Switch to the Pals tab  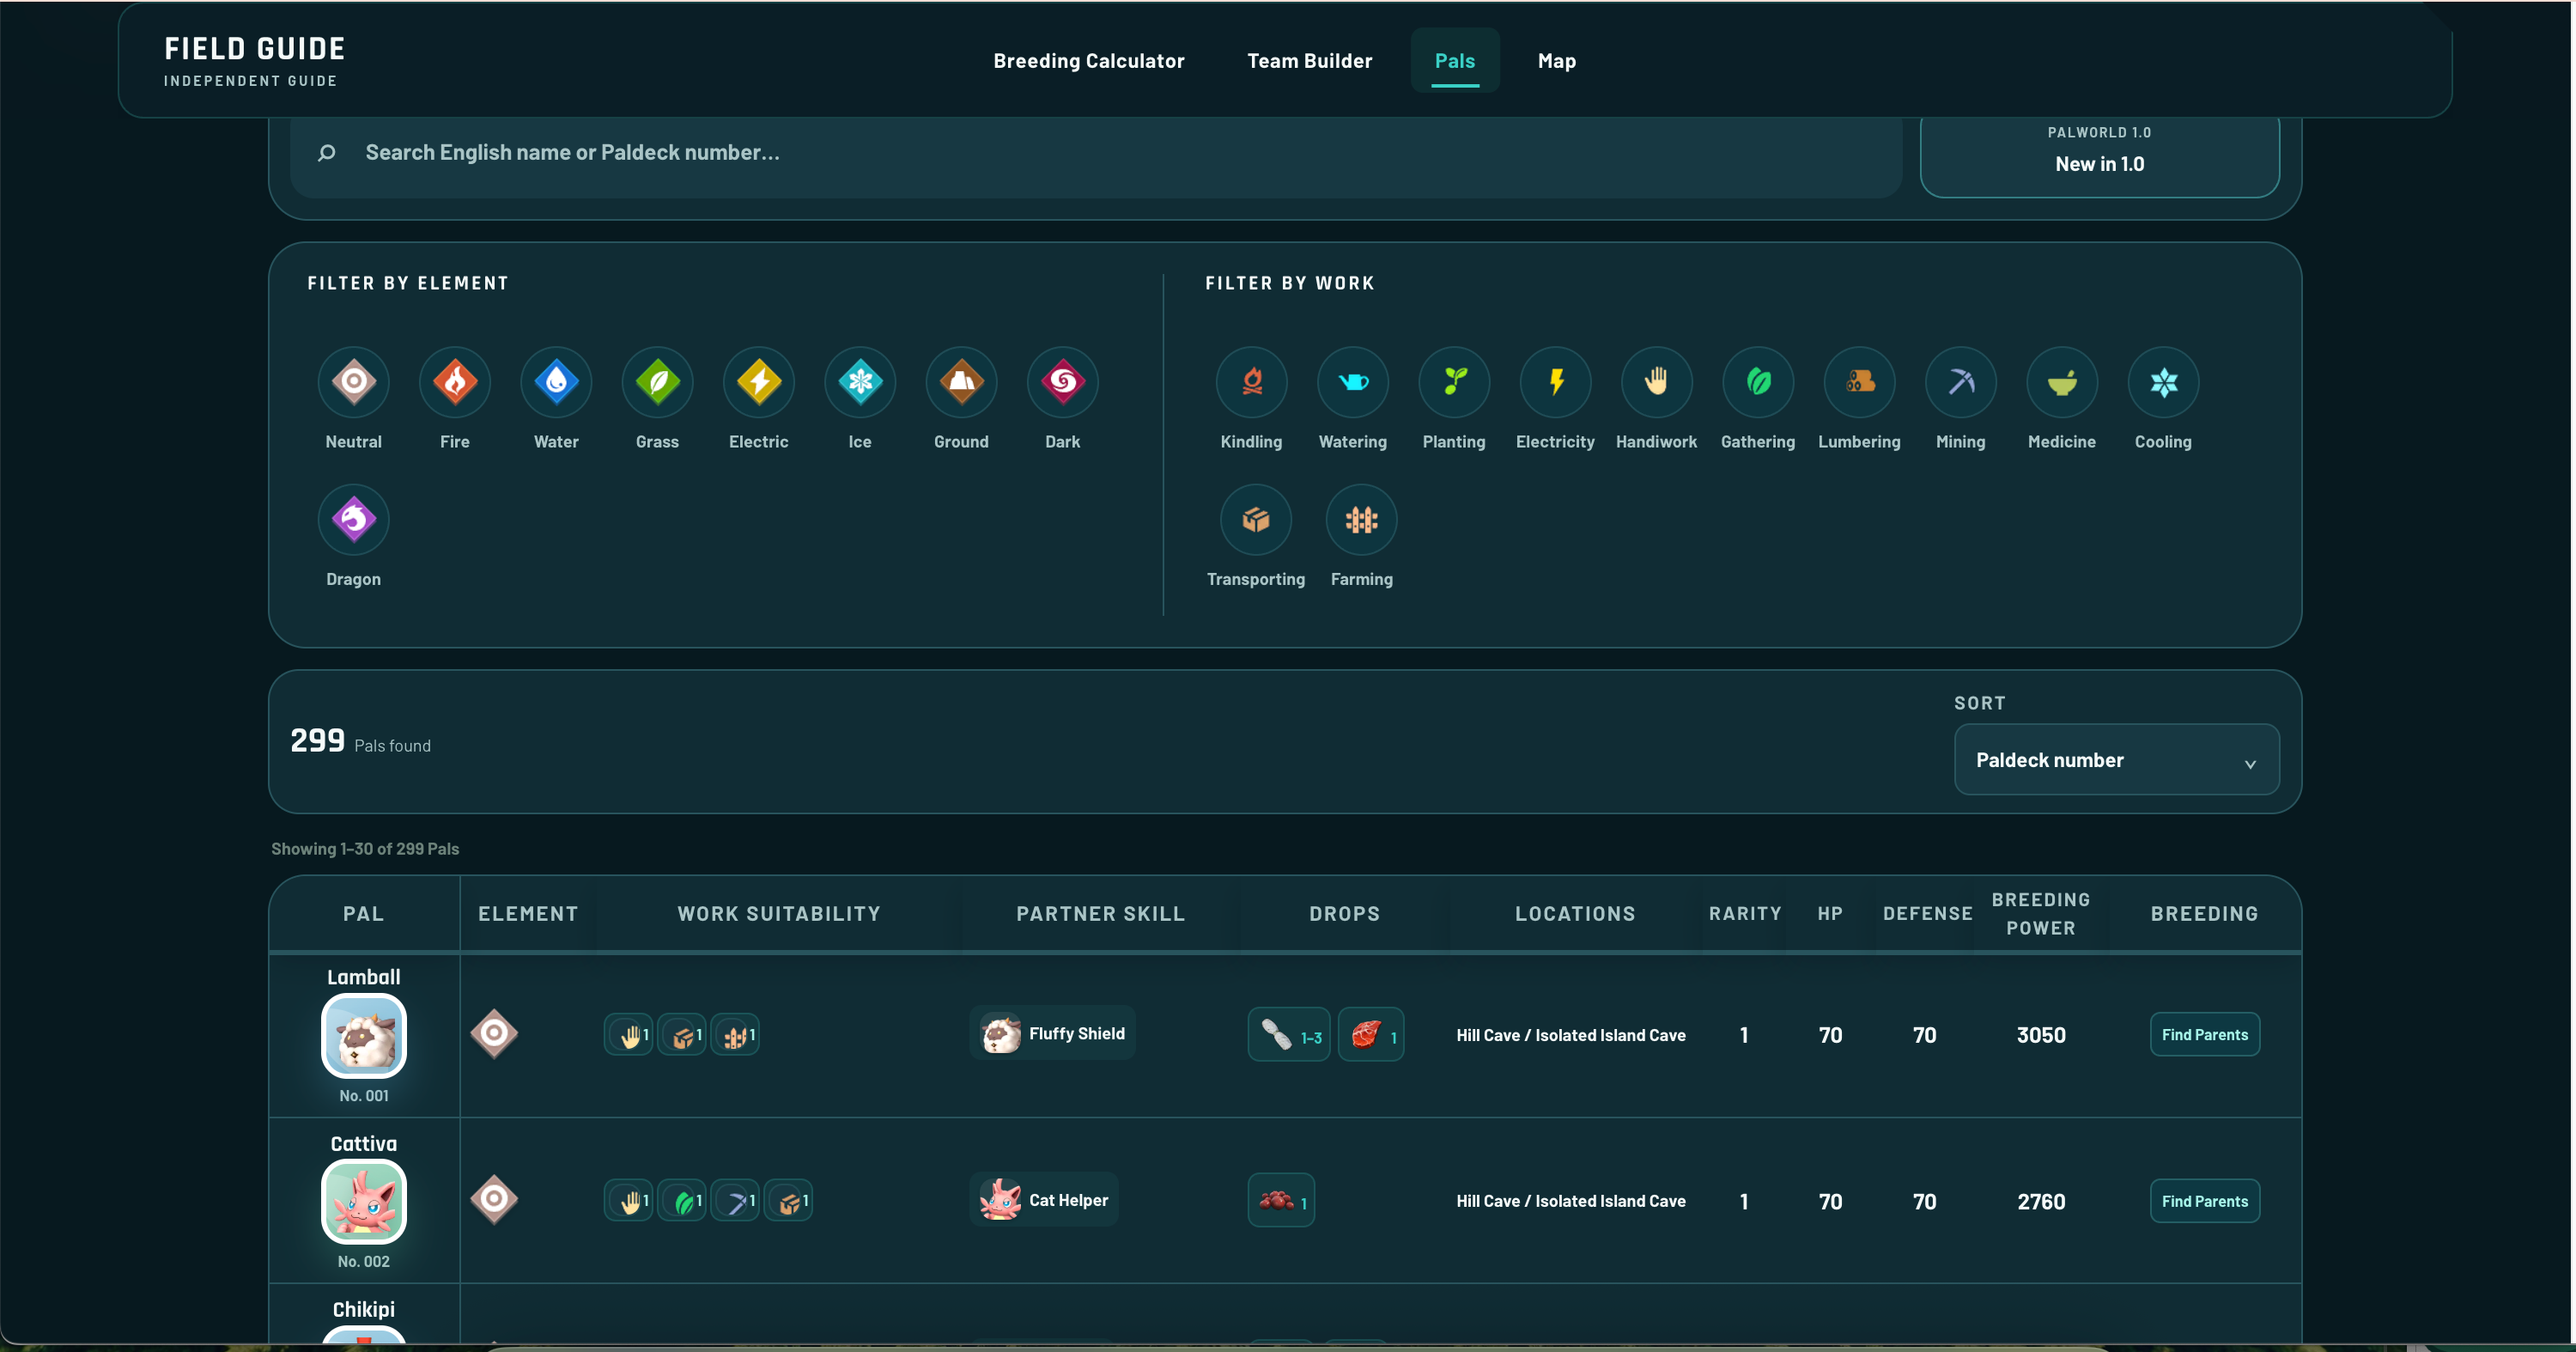pyautogui.click(x=1455, y=61)
